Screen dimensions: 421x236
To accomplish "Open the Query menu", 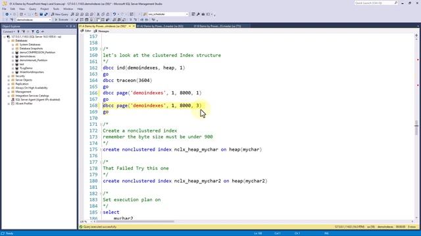I will click(32, 9).
